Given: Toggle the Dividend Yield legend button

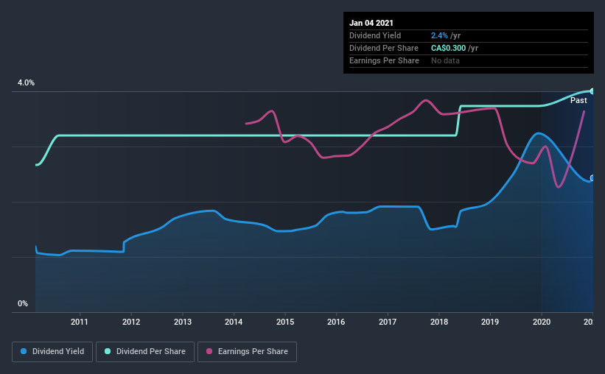Looking at the screenshot, I should coord(52,352).
